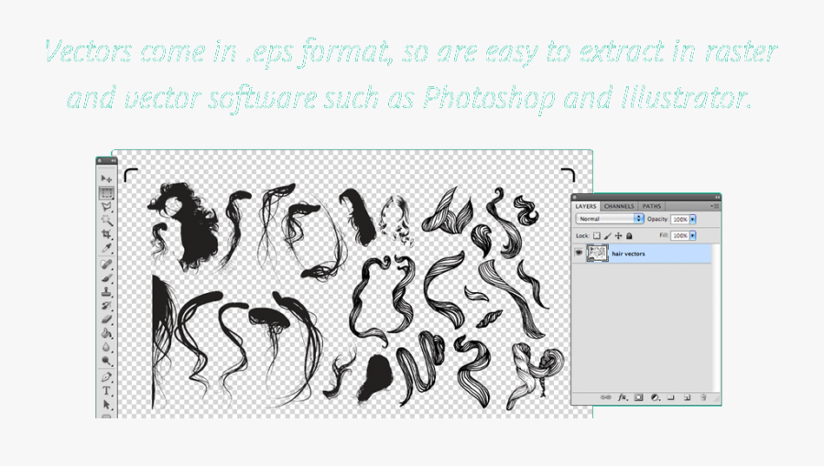Select the Eyedropper tool
The image size is (824, 466).
tap(106, 247)
